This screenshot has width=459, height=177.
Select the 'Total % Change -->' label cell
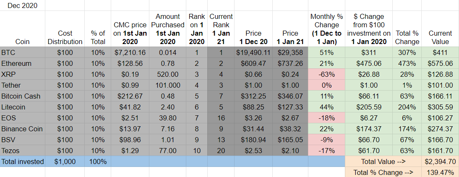[383, 172]
